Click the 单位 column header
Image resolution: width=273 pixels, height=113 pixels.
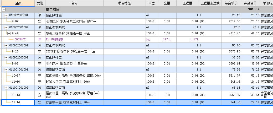point(152,3)
